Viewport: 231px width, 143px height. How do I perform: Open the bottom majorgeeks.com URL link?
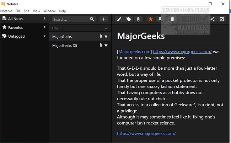[x=146, y=133]
